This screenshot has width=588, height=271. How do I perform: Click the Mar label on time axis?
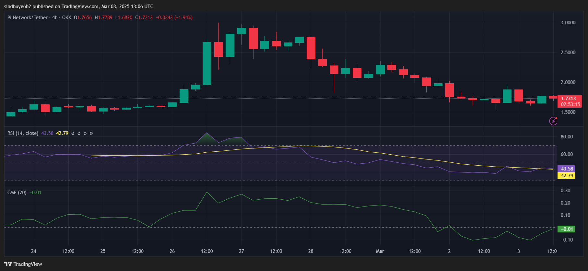[380, 251]
